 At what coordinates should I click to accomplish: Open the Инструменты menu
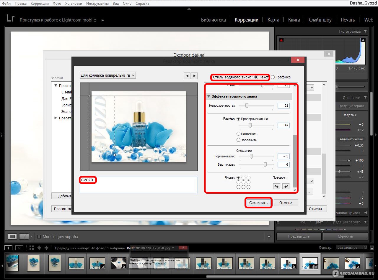tap(97, 4)
